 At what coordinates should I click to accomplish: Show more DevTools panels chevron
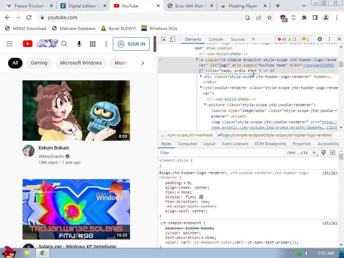253,39
